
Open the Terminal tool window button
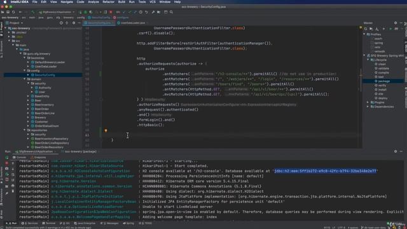(49, 223)
